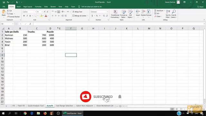Click the select all corner triangle

[3, 29]
